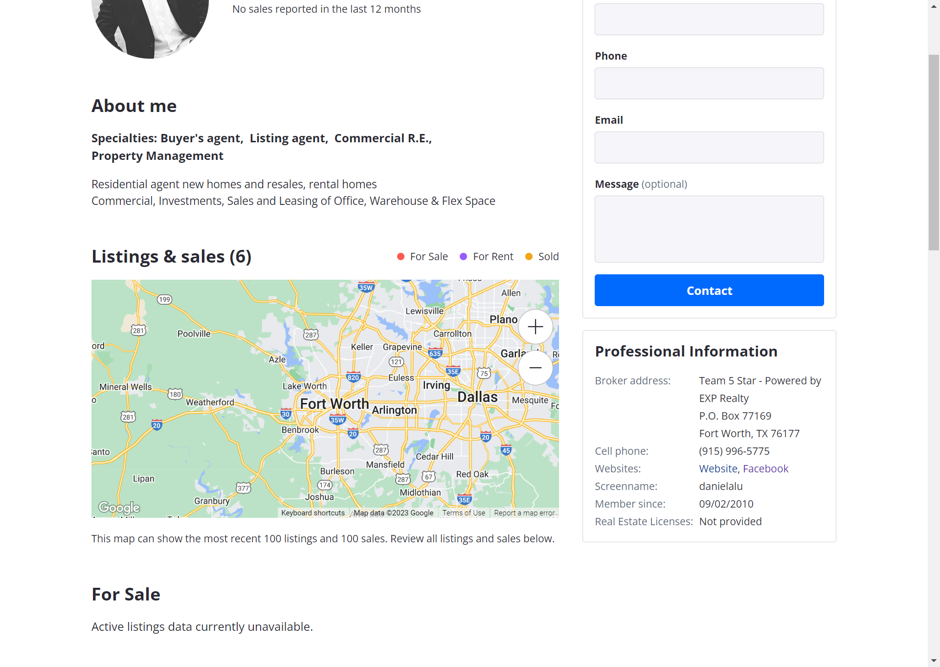Click member since date 09/02/2010
Image resolution: width=940 pixels, height=667 pixels.
click(726, 504)
